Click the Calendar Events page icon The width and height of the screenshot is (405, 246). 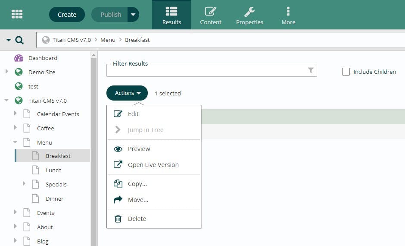click(x=27, y=114)
